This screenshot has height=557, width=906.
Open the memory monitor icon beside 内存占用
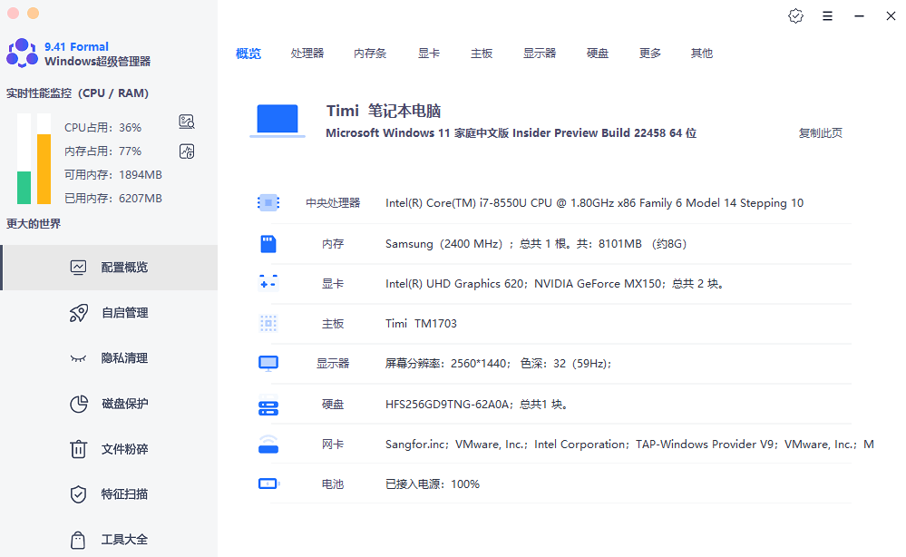pos(187,151)
